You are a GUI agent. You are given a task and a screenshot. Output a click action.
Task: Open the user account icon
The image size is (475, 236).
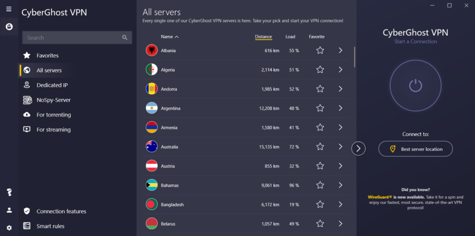point(9,210)
